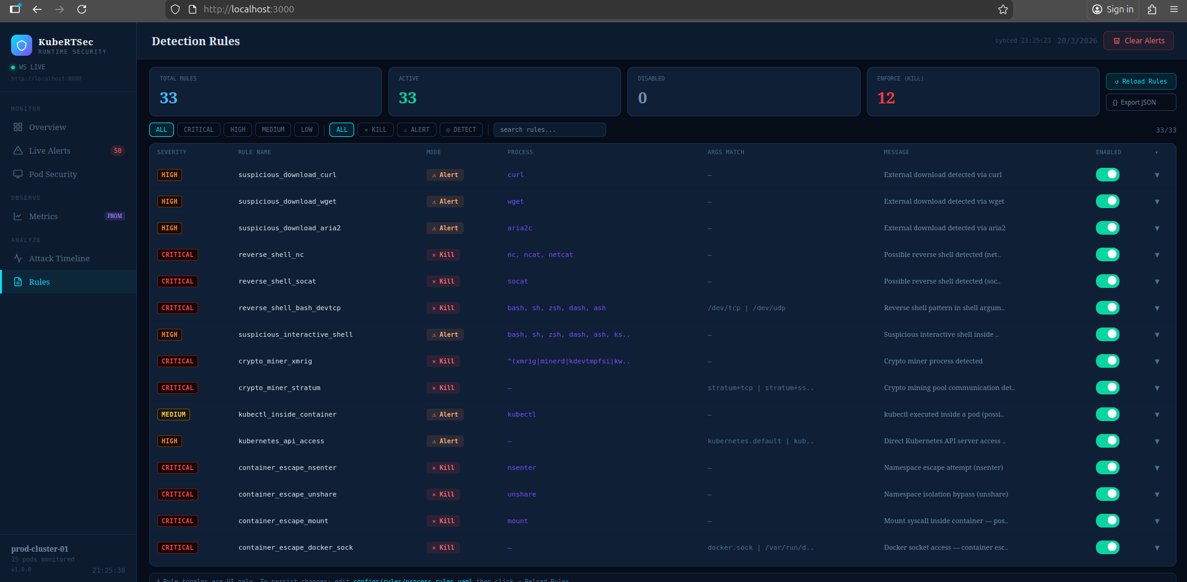Disable the crypto_miner_xmrig rule toggle

click(1108, 361)
